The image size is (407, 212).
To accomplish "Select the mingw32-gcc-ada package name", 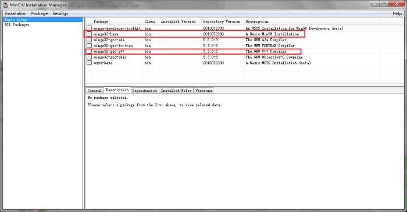I will click(x=109, y=39).
